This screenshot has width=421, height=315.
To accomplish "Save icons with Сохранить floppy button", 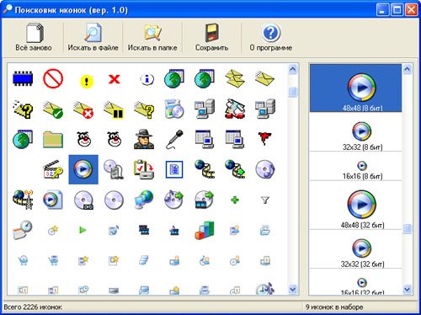I will coord(211,37).
